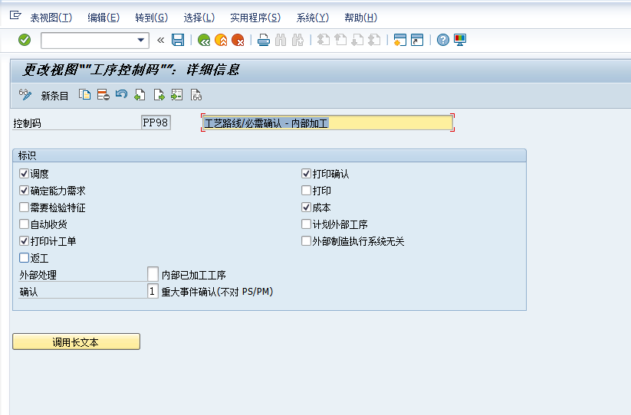This screenshot has width=631, height=415.
Task: Click the 外部处理 value field
Action: click(153, 274)
